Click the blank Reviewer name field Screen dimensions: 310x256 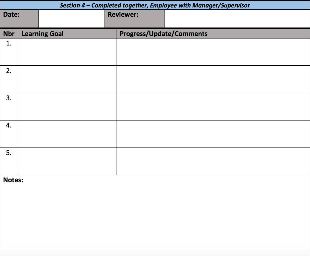point(237,19)
